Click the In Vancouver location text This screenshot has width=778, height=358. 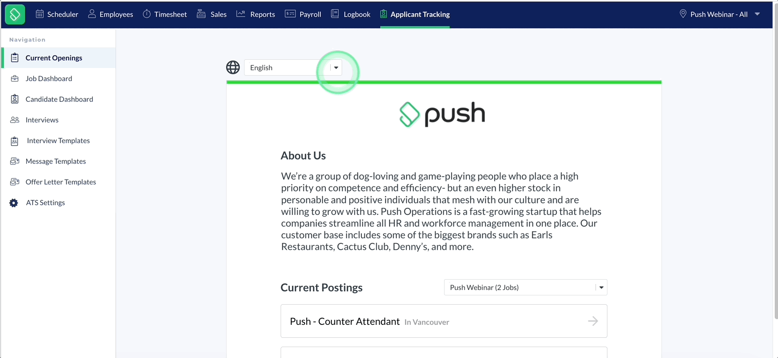point(427,322)
